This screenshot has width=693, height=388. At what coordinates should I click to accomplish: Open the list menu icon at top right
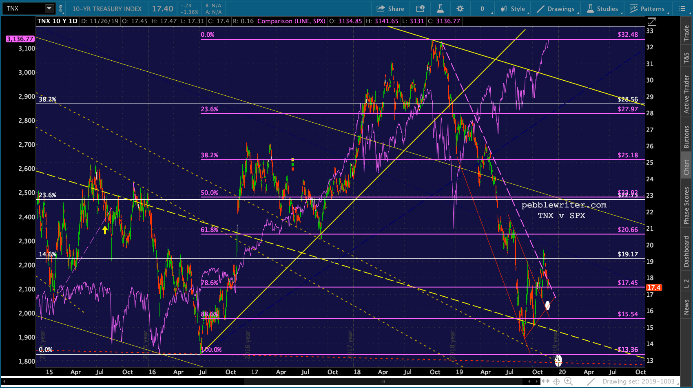point(682,9)
